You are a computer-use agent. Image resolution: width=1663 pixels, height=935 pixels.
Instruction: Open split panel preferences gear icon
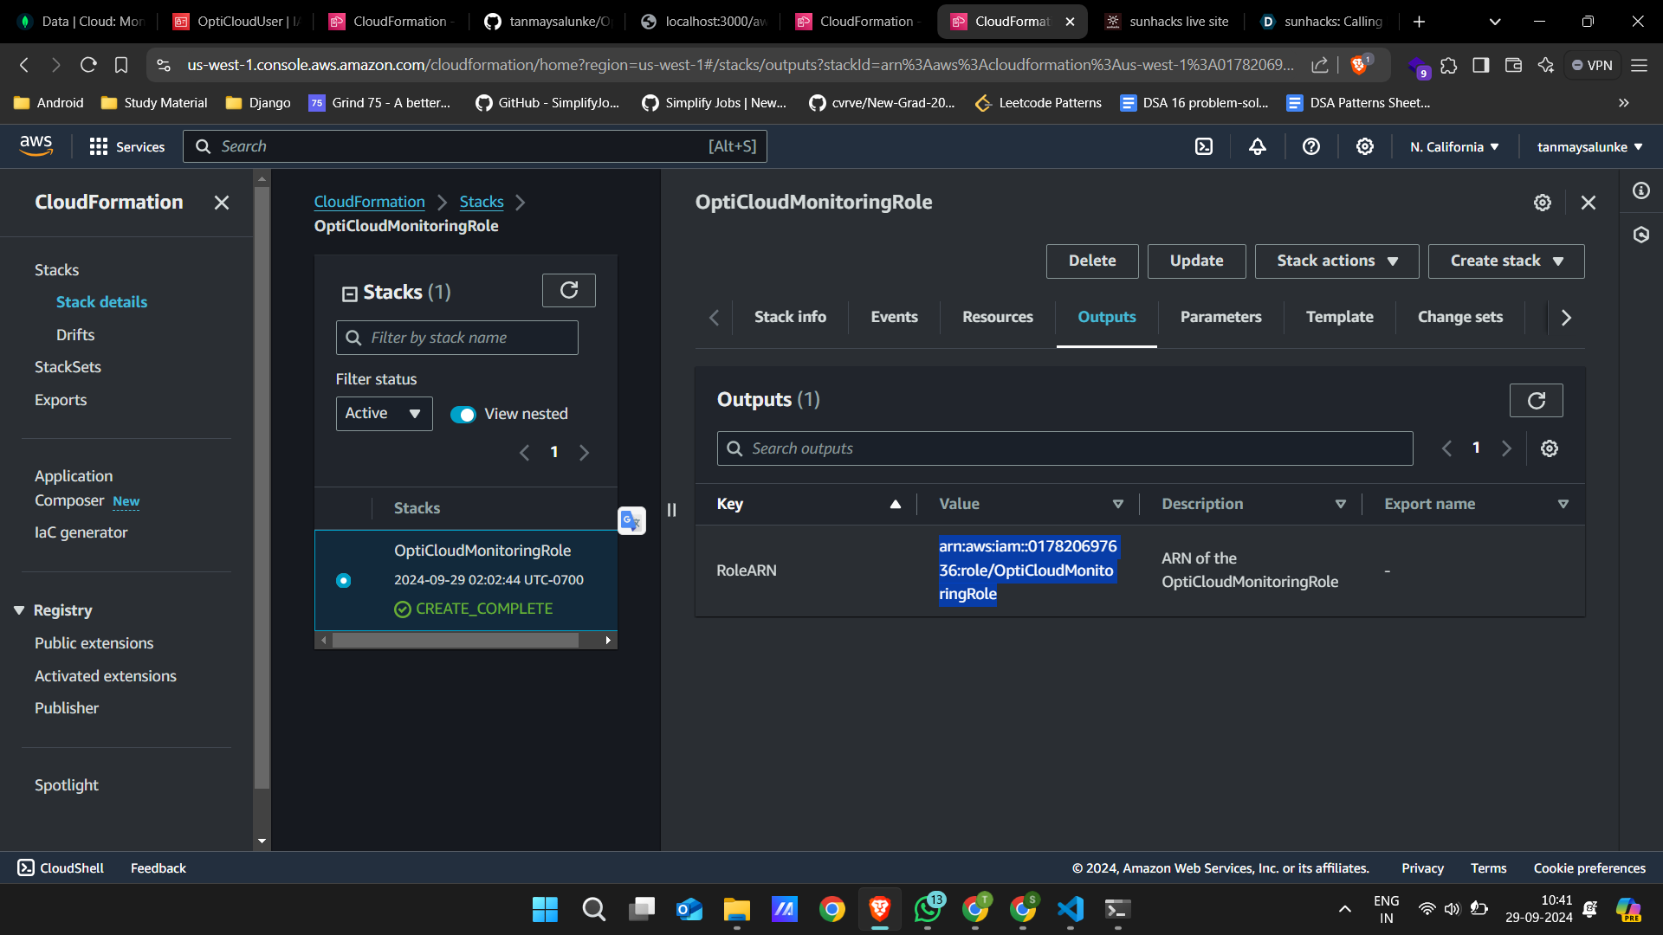coord(1543,203)
